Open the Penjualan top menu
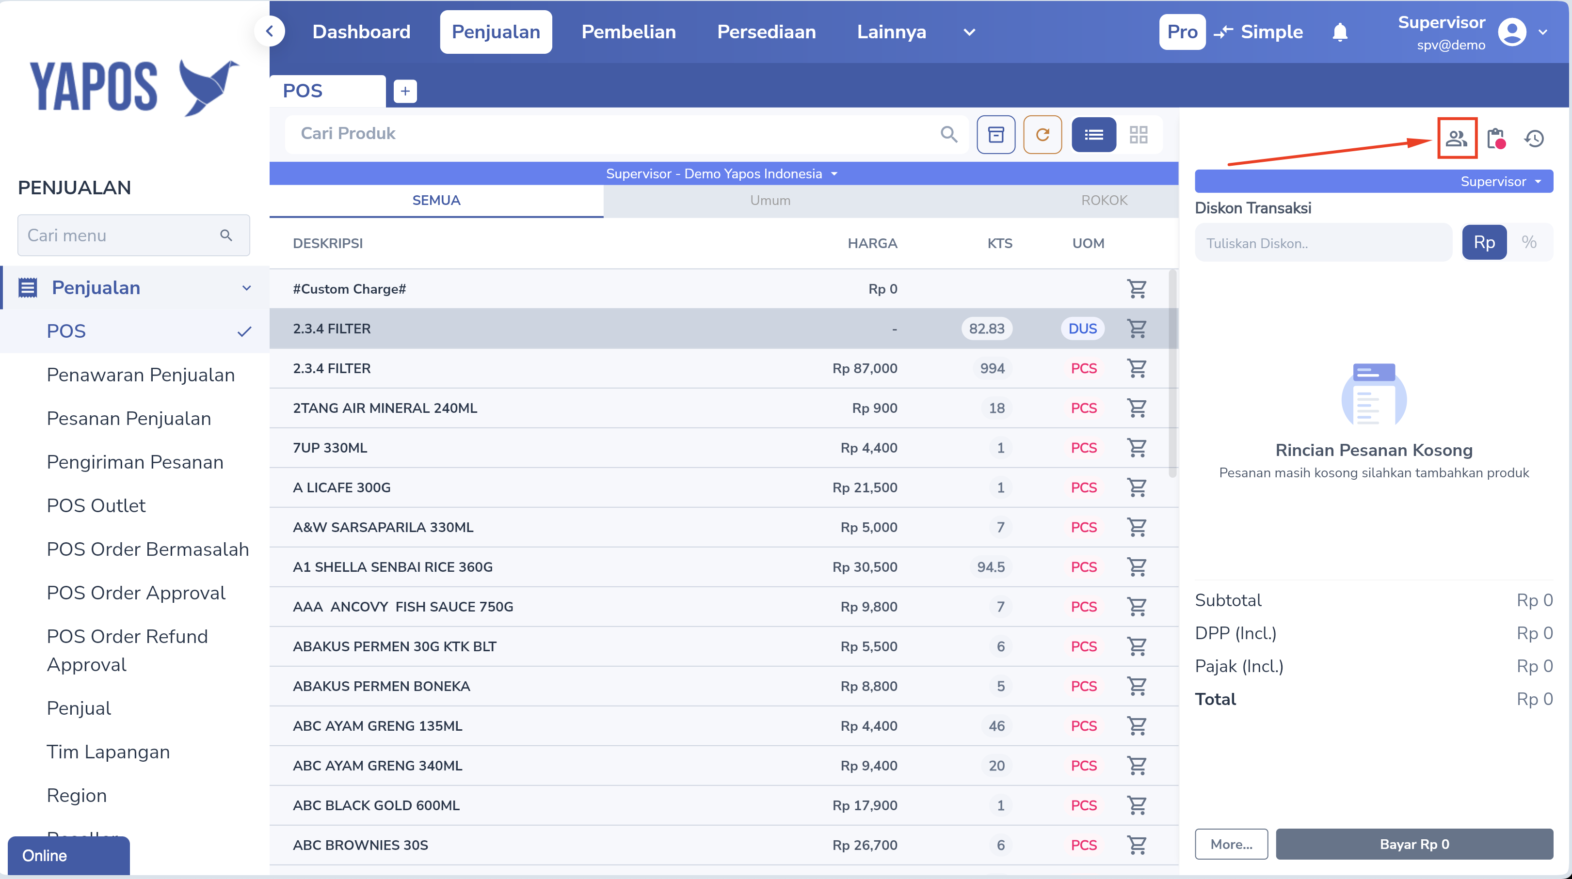This screenshot has width=1572, height=879. pyautogui.click(x=496, y=31)
